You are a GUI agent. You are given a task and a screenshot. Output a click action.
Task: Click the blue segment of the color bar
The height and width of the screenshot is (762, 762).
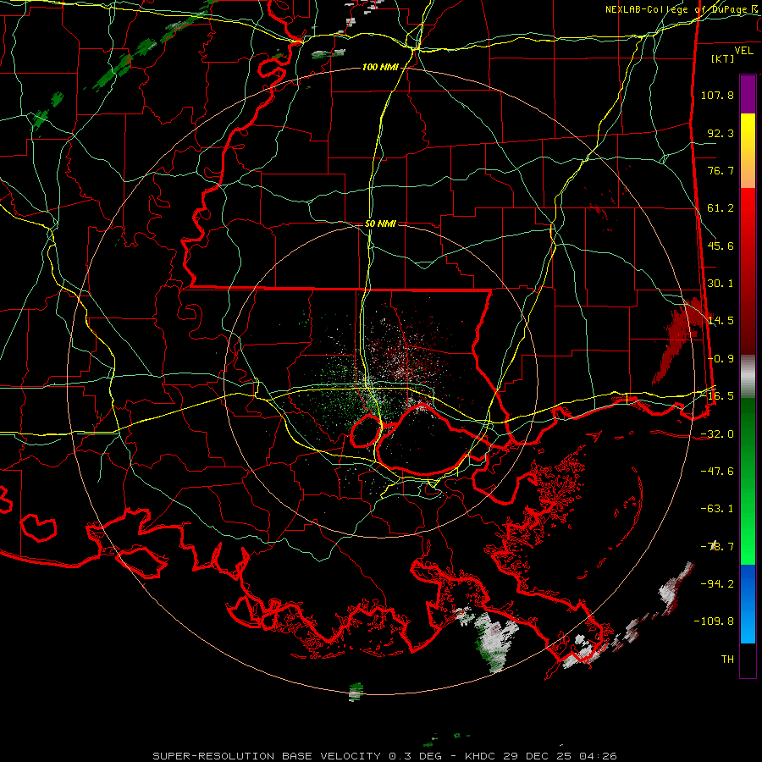(x=748, y=604)
